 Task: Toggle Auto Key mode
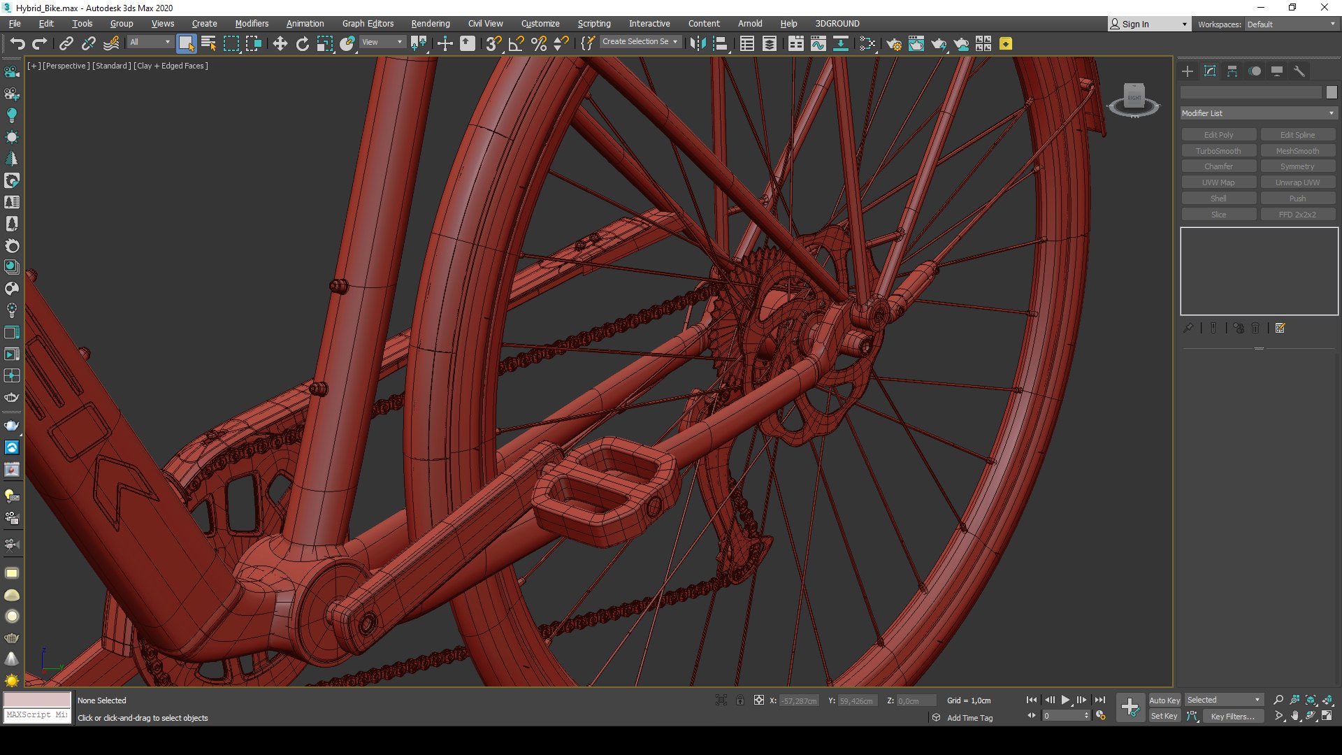pos(1164,700)
